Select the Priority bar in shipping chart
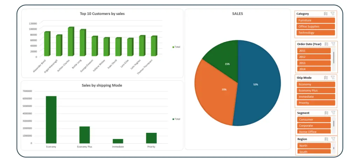This screenshot has height=159, width=350. pyautogui.click(x=151, y=138)
